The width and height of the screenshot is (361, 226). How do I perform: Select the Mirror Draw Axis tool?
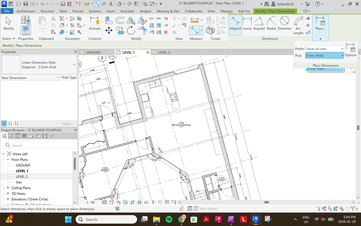tap(142, 20)
